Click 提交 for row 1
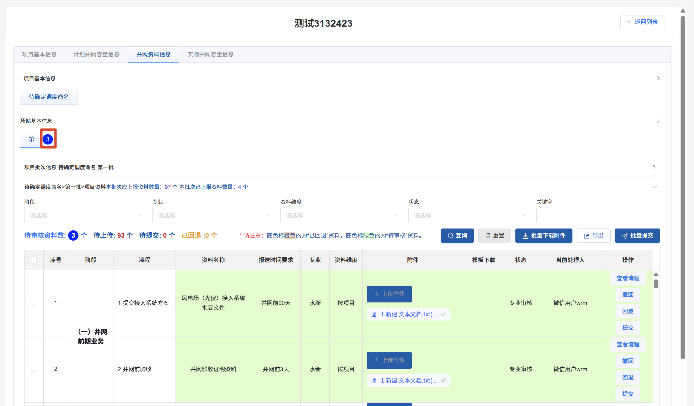694x406 pixels. 628,328
